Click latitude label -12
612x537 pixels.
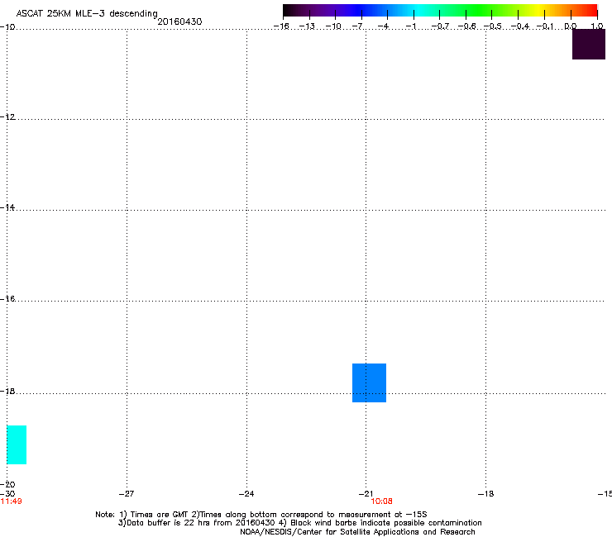pyautogui.click(x=7, y=116)
